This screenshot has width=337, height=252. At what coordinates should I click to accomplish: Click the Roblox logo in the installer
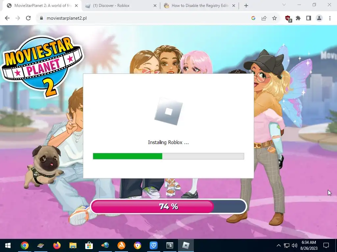click(168, 111)
